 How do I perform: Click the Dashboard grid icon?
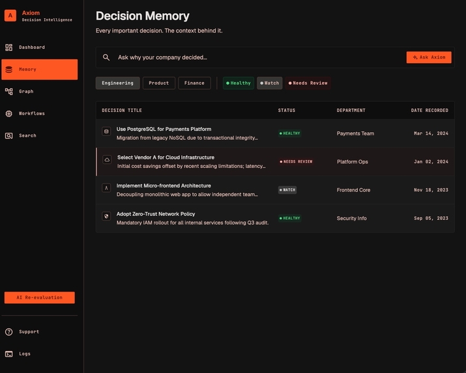tap(9, 48)
